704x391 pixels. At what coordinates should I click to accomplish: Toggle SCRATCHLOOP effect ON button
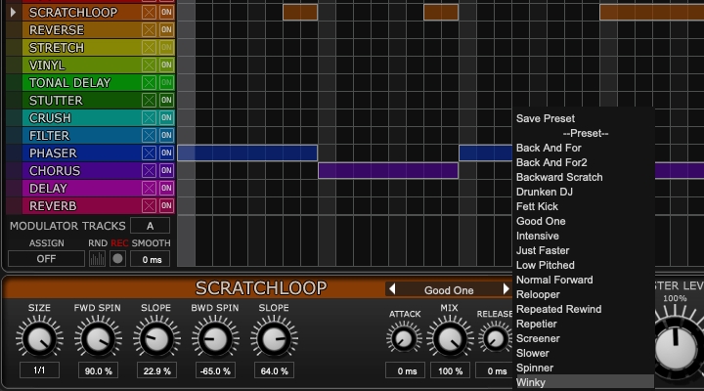(x=166, y=12)
